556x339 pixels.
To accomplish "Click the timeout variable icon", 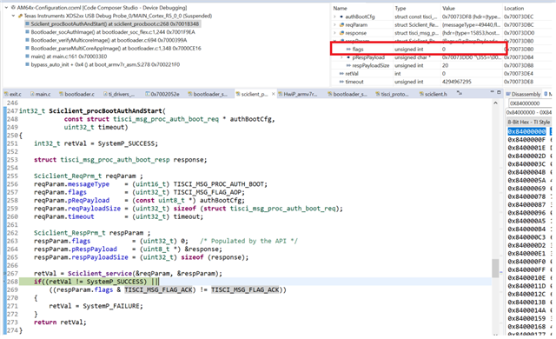I will [x=341, y=82].
